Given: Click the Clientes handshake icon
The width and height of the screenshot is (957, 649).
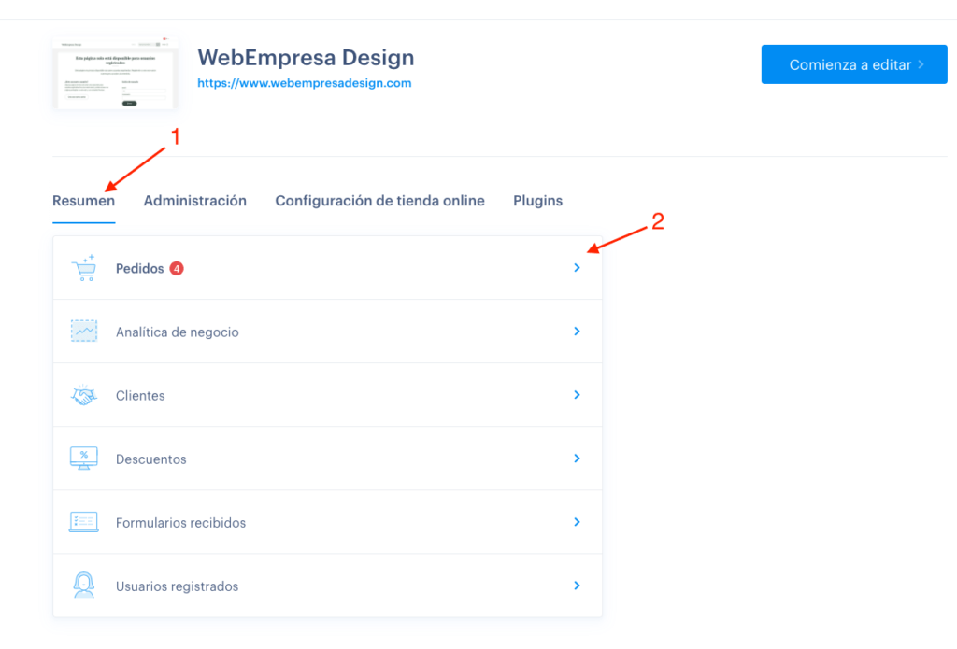Looking at the screenshot, I should point(83,395).
